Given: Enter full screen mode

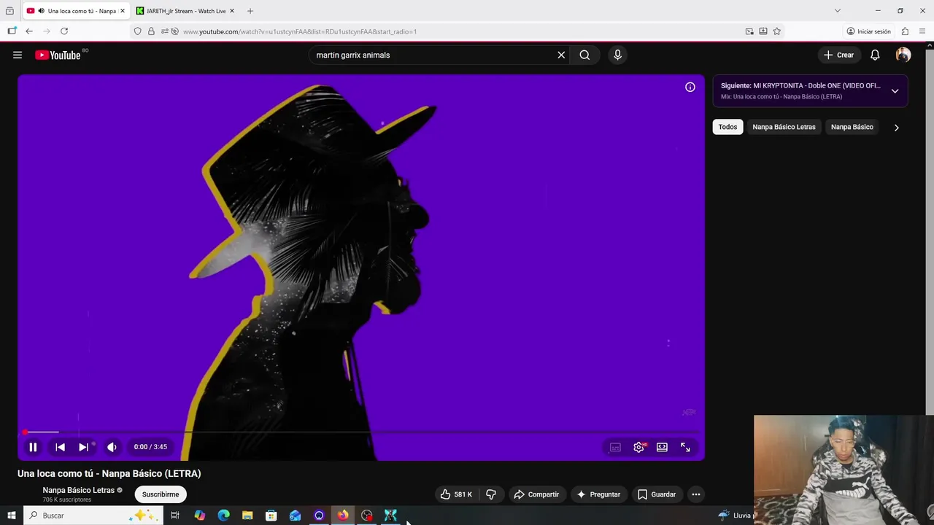Looking at the screenshot, I should tap(685, 447).
